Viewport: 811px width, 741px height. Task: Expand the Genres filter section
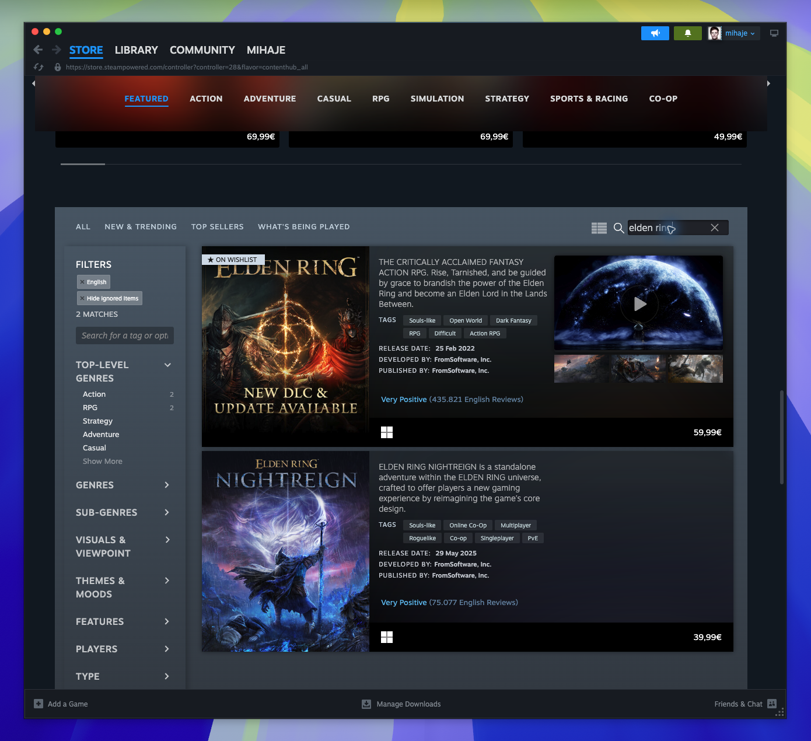pyautogui.click(x=167, y=485)
